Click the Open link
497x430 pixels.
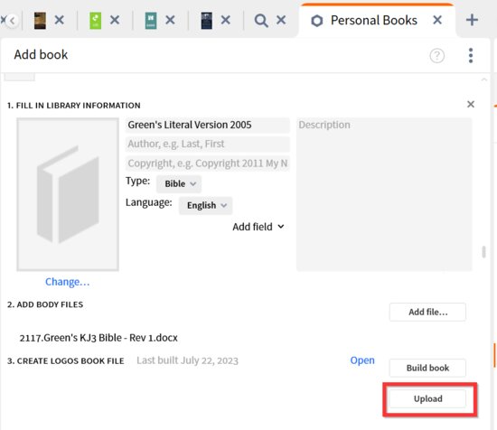tap(362, 360)
